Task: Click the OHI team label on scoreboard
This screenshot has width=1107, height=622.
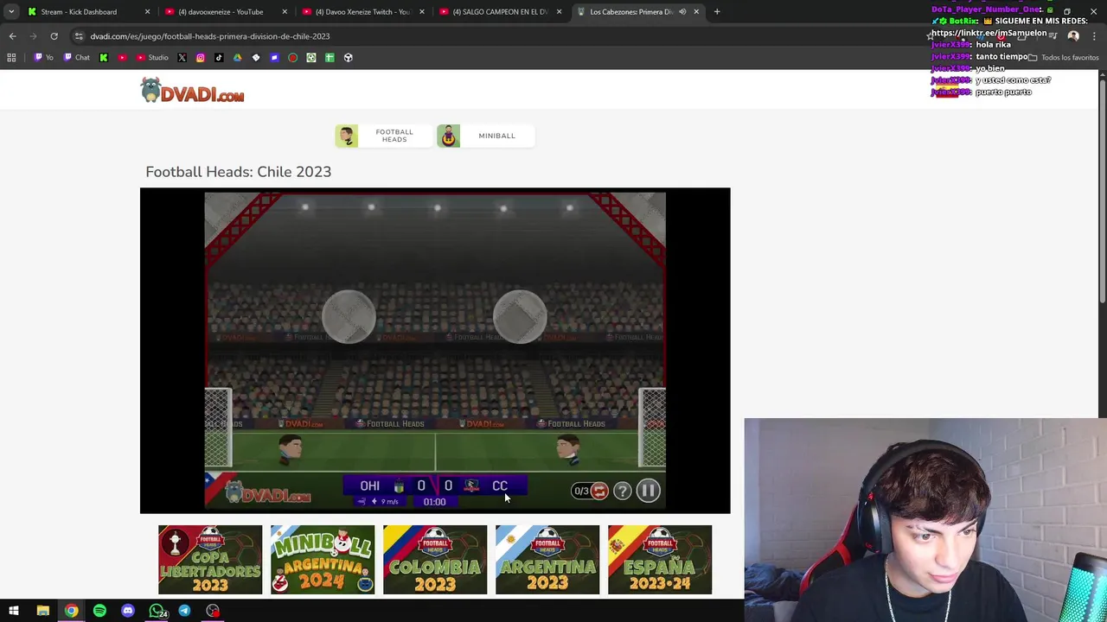Action: coord(369,486)
